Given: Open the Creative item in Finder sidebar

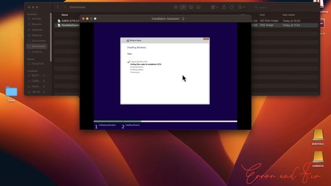Looking at the screenshot, I should (37, 52).
